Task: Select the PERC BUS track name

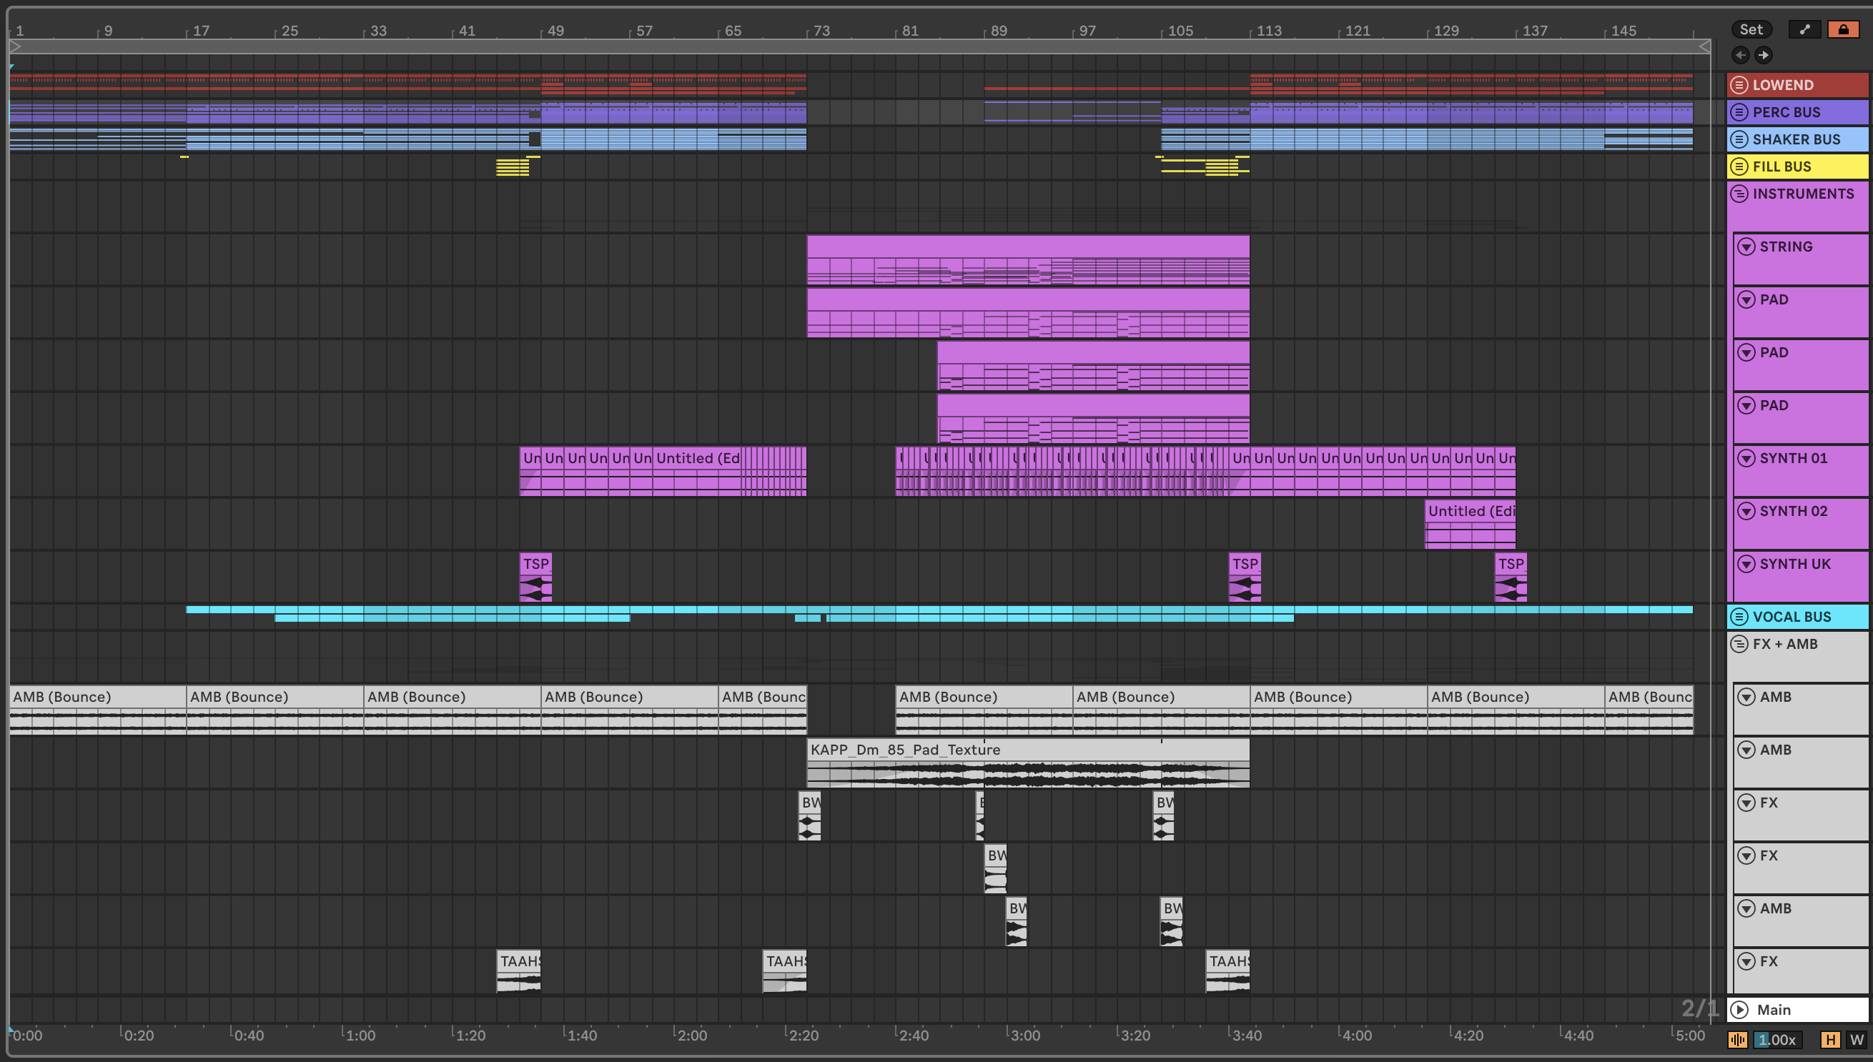Action: coord(1786,112)
